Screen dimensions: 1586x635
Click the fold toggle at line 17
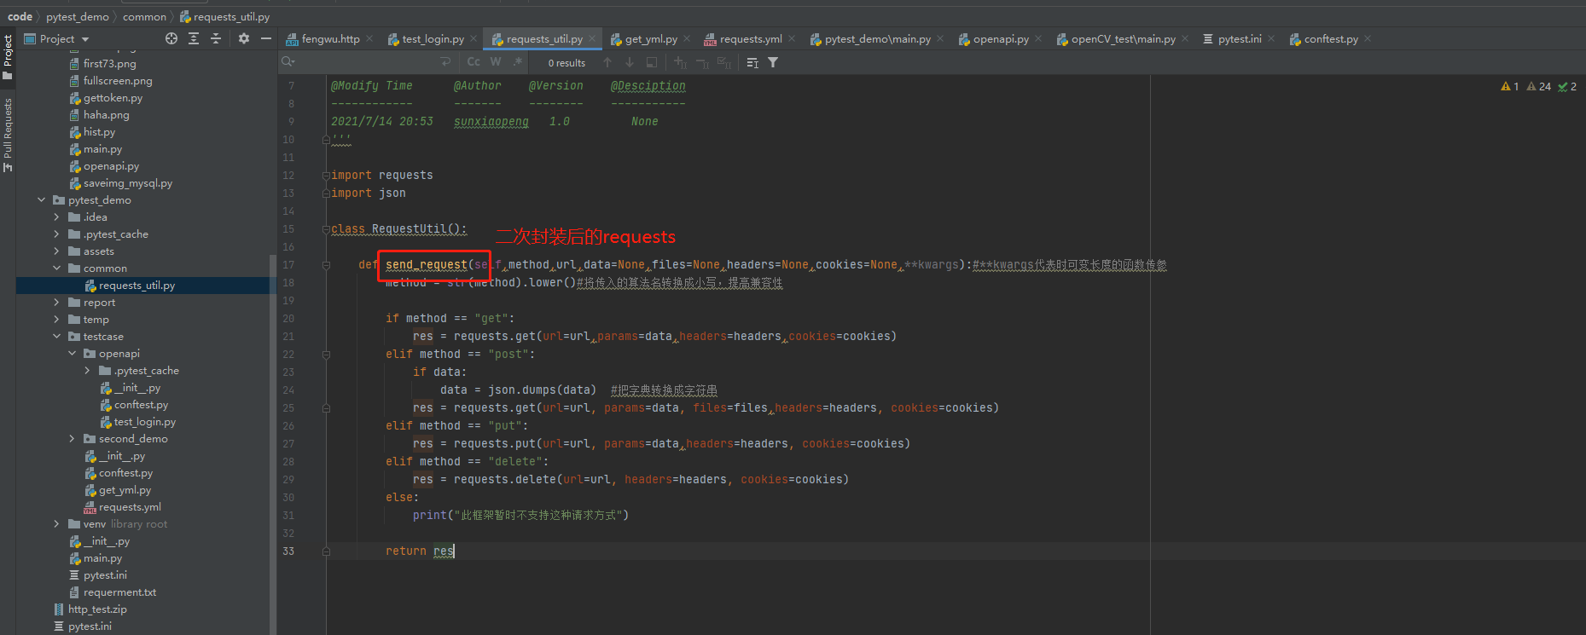point(326,265)
